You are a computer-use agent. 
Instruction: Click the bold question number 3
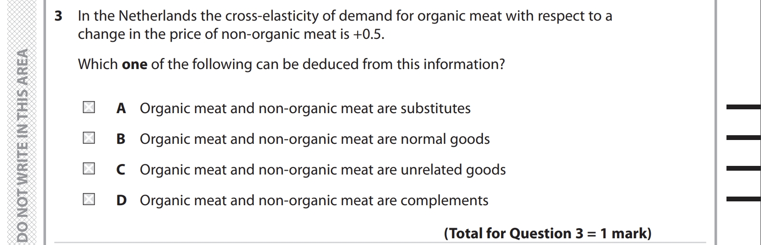pos(59,16)
